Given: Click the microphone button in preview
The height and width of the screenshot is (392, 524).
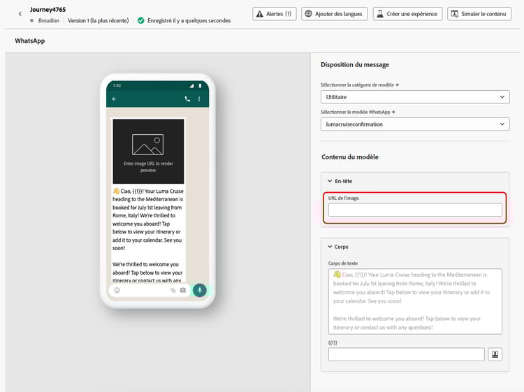Looking at the screenshot, I should pyautogui.click(x=200, y=290).
